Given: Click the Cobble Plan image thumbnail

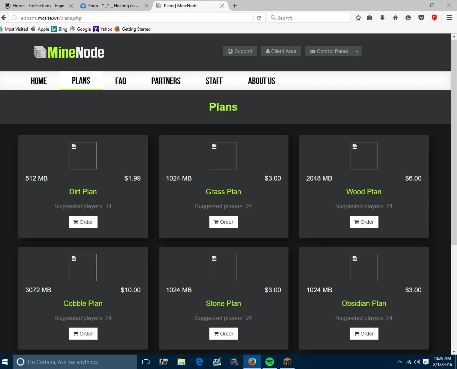Looking at the screenshot, I should coord(83,267).
